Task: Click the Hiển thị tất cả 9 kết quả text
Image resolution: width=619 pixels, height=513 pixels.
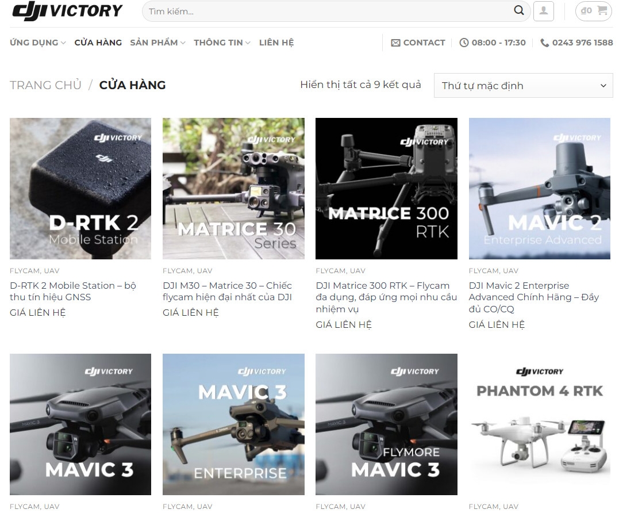Action: click(360, 85)
